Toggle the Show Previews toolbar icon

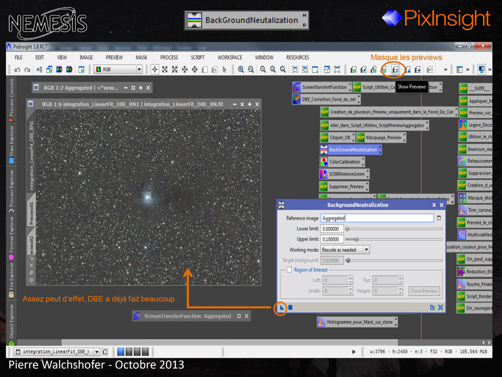pos(396,70)
